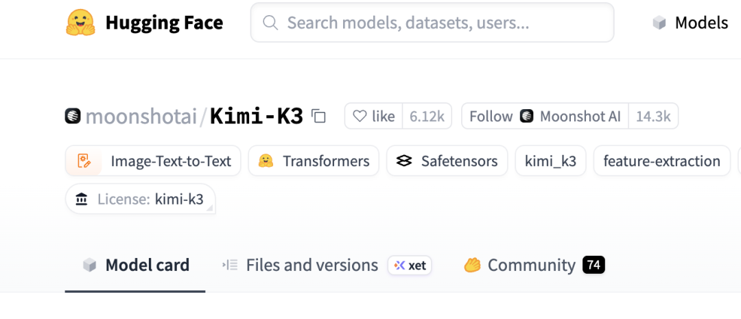Click the cube icon beside Models
The image size is (741, 319).
click(x=659, y=23)
